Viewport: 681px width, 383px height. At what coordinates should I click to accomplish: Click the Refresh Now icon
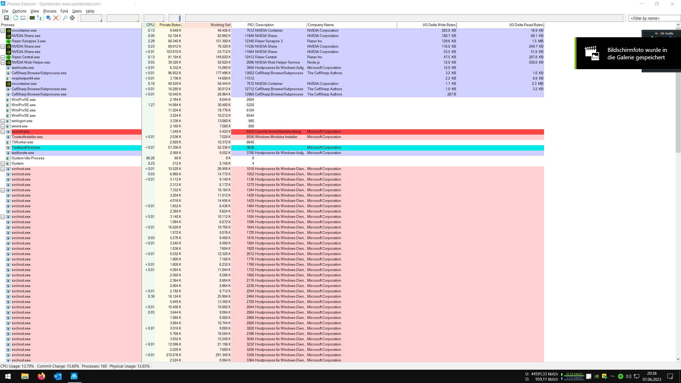pos(15,18)
